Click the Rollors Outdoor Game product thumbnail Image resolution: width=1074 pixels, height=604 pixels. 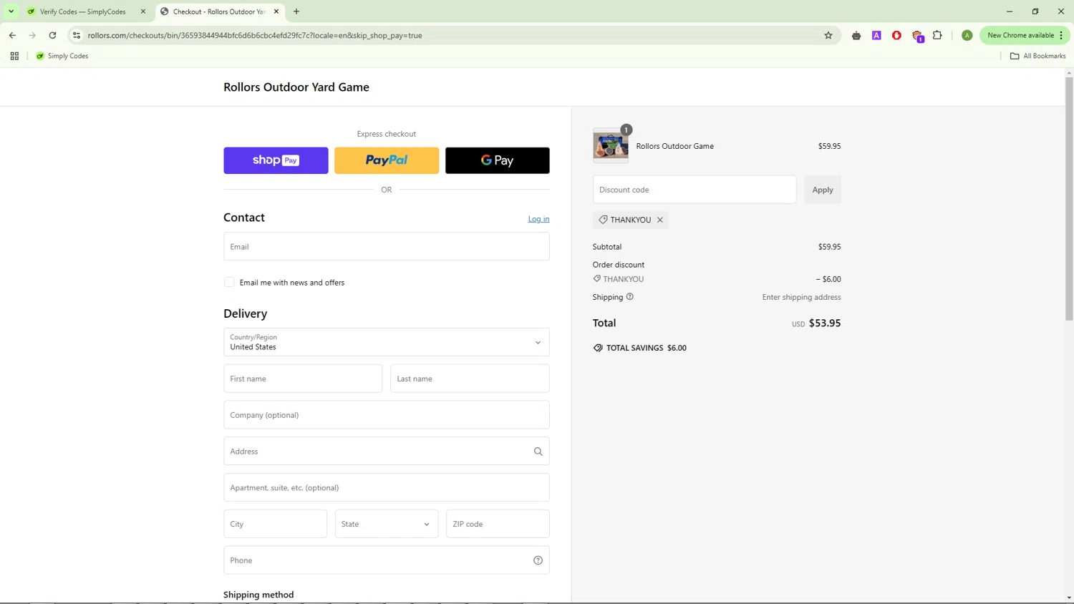pyautogui.click(x=611, y=146)
